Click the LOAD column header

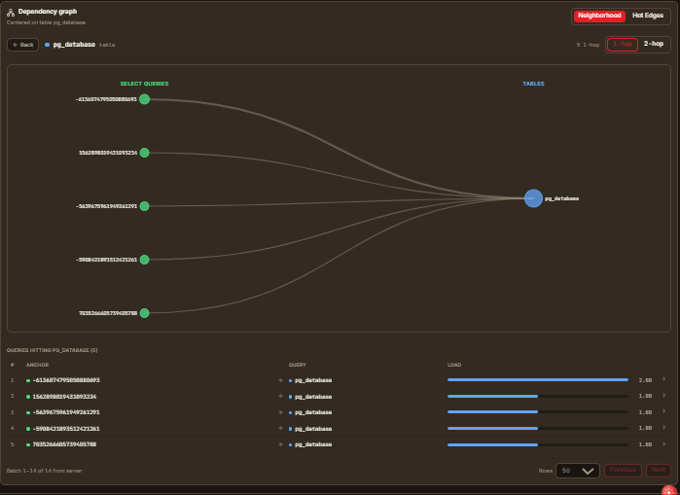click(454, 365)
